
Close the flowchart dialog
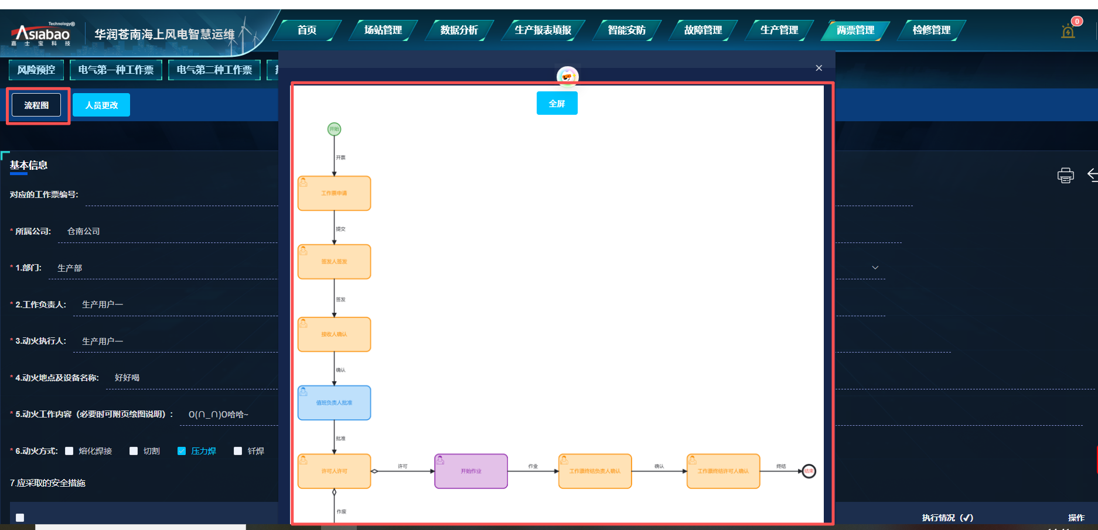(819, 68)
